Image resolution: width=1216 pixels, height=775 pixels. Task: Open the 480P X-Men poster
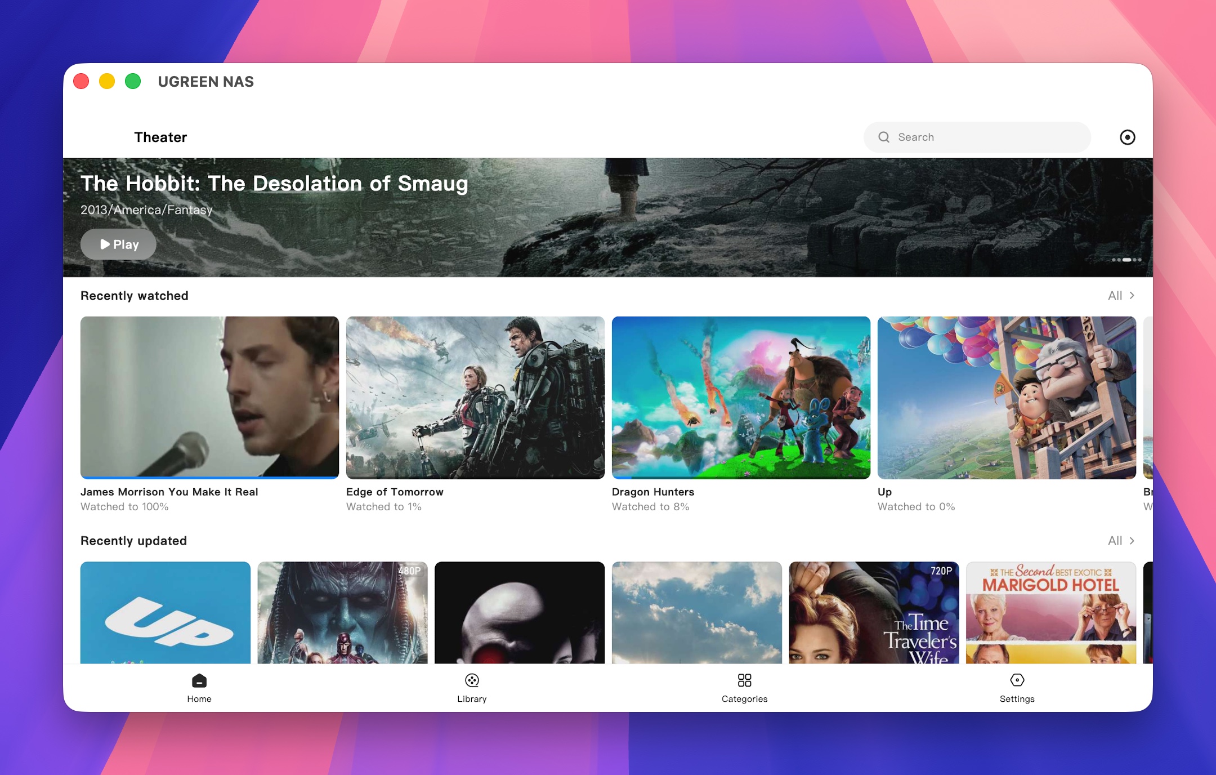[x=342, y=612]
